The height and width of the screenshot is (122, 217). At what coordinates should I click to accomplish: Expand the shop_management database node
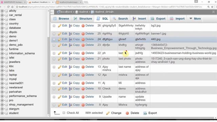[x=2, y=105]
